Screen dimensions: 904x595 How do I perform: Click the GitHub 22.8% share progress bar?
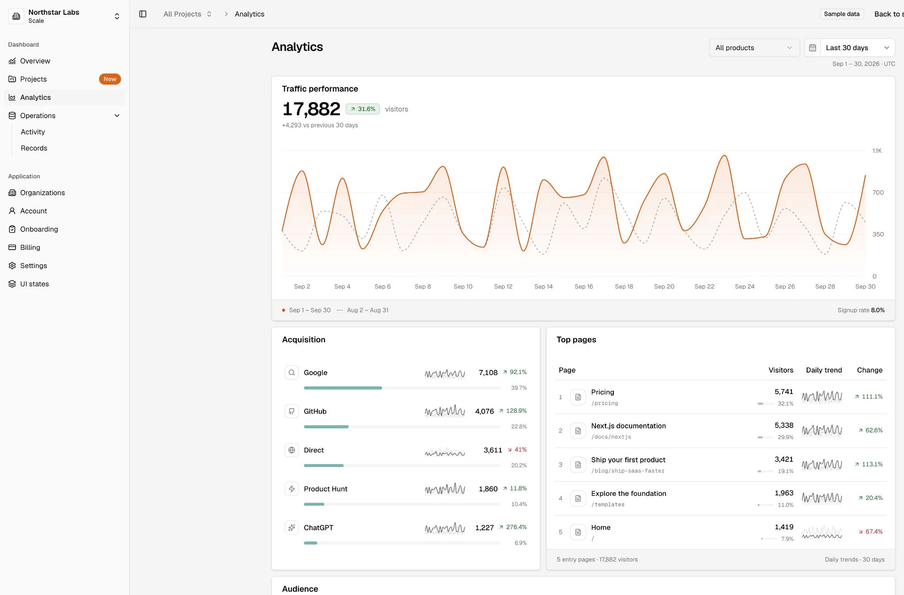click(402, 427)
